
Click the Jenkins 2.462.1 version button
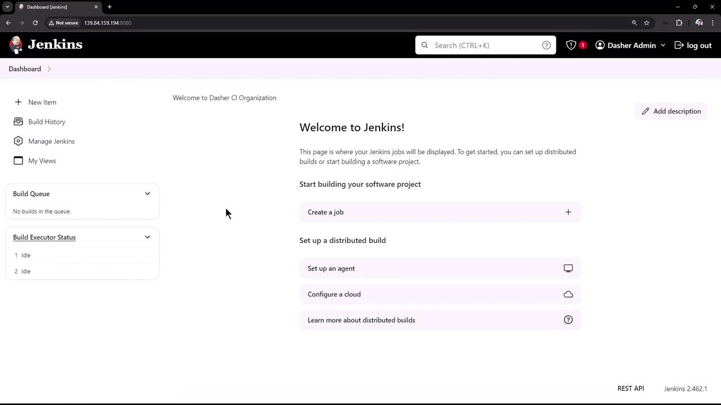686,389
